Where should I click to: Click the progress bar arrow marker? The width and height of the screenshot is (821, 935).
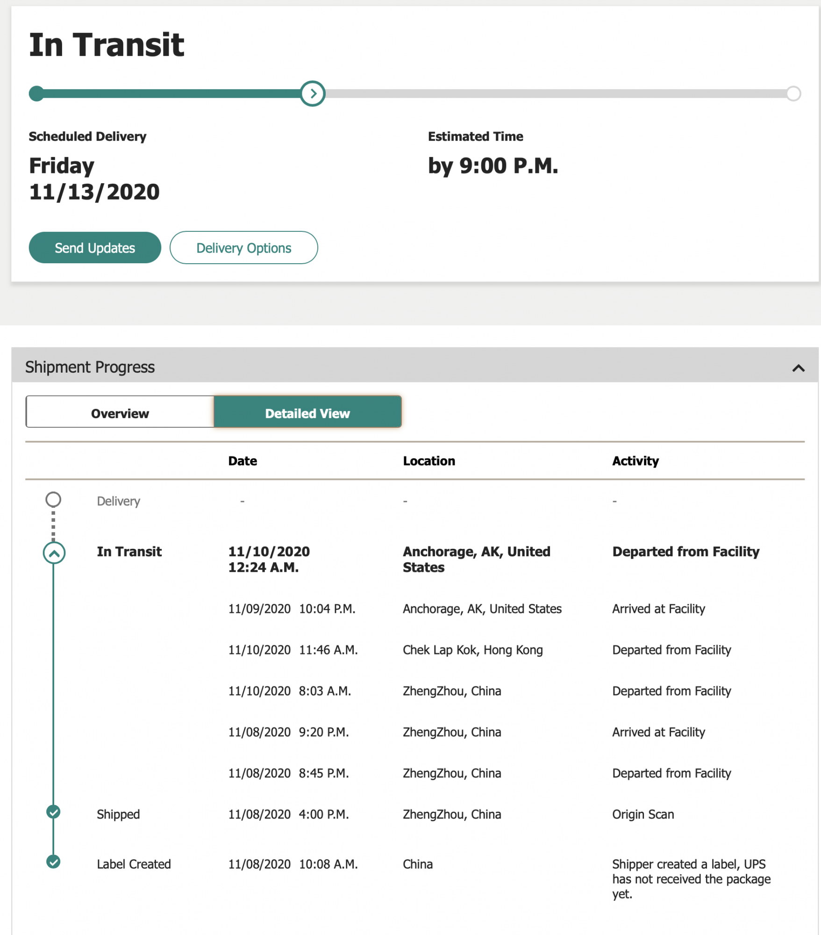(x=313, y=93)
